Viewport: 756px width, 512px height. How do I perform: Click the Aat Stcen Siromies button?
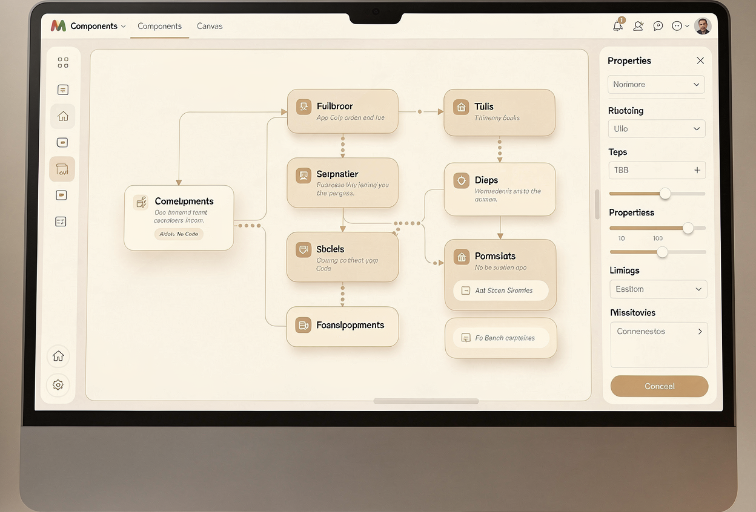(501, 290)
